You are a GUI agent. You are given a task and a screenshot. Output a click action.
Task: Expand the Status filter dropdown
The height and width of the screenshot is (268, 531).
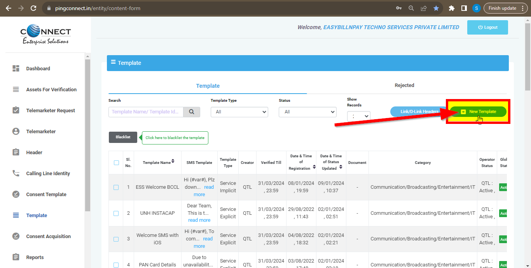pos(307,112)
